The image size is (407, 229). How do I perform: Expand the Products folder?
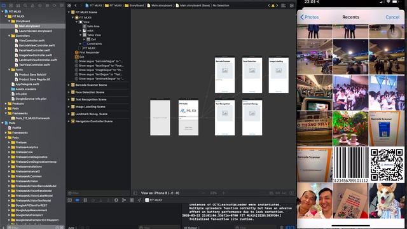coord(6,104)
